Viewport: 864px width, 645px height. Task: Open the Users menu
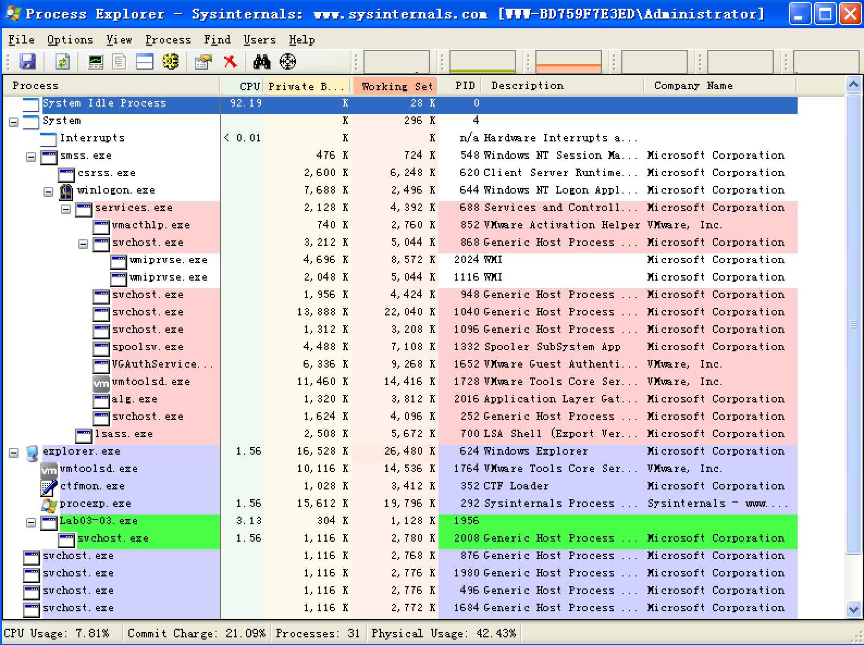click(260, 40)
